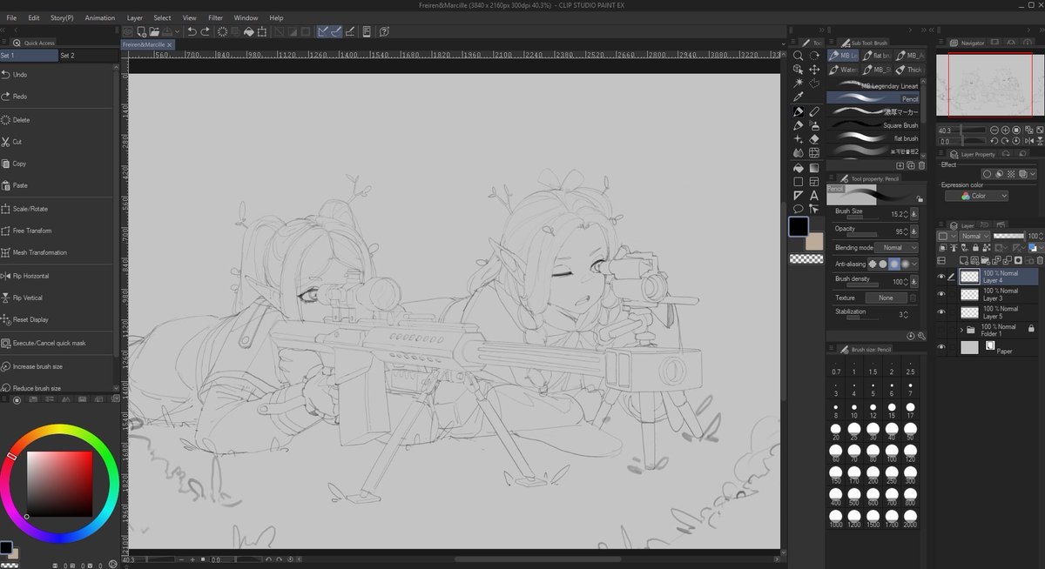The width and height of the screenshot is (1045, 569).
Task: Click the Redo arrow in command bar
Action: coord(205,32)
